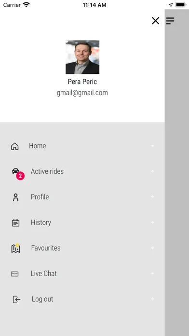Tap the red badge showing 2
This screenshot has height=336, width=189.
click(x=20, y=176)
